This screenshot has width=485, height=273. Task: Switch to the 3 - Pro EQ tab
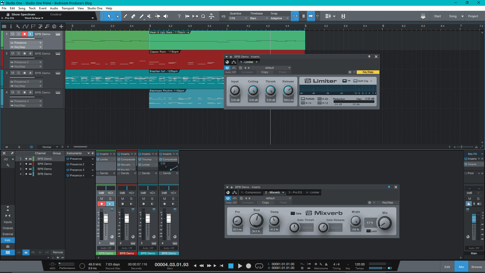pos(295,192)
